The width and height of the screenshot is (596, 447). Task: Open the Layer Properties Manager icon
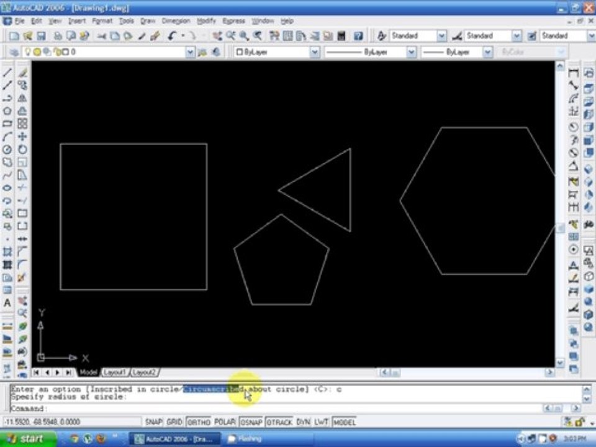pyautogui.click(x=14, y=52)
